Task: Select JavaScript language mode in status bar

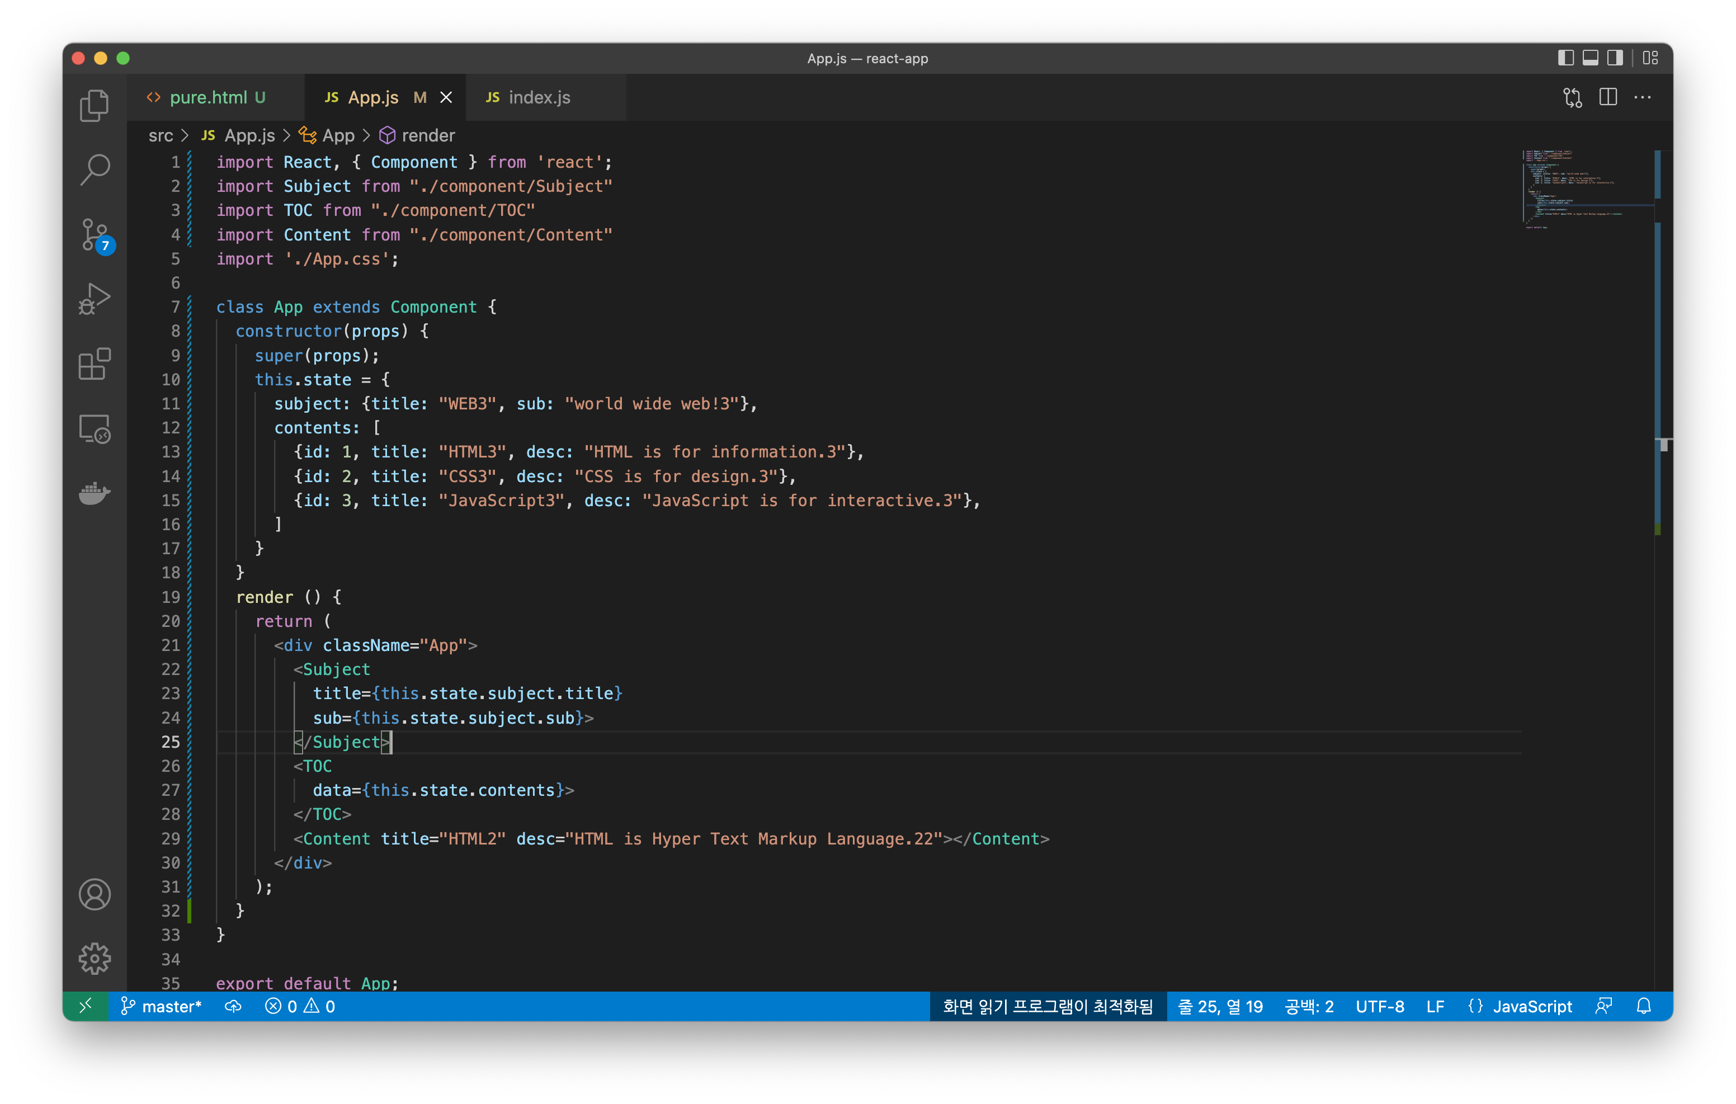Action: 1531,1006
